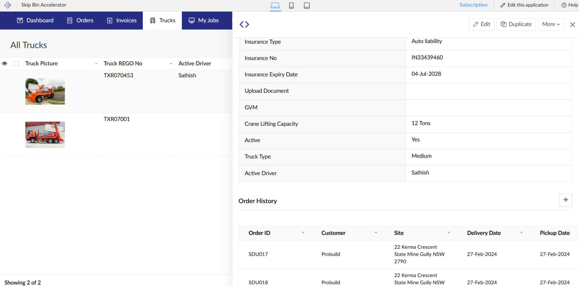Duplicate this truck record
This screenshot has width=579, height=286.
[516, 24]
